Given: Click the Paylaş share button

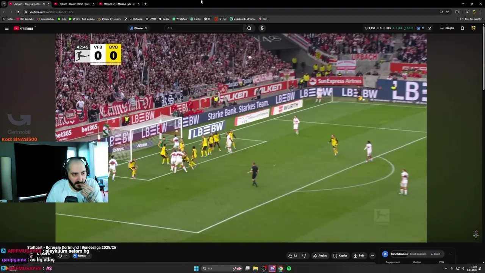Looking at the screenshot, I should click(x=320, y=256).
